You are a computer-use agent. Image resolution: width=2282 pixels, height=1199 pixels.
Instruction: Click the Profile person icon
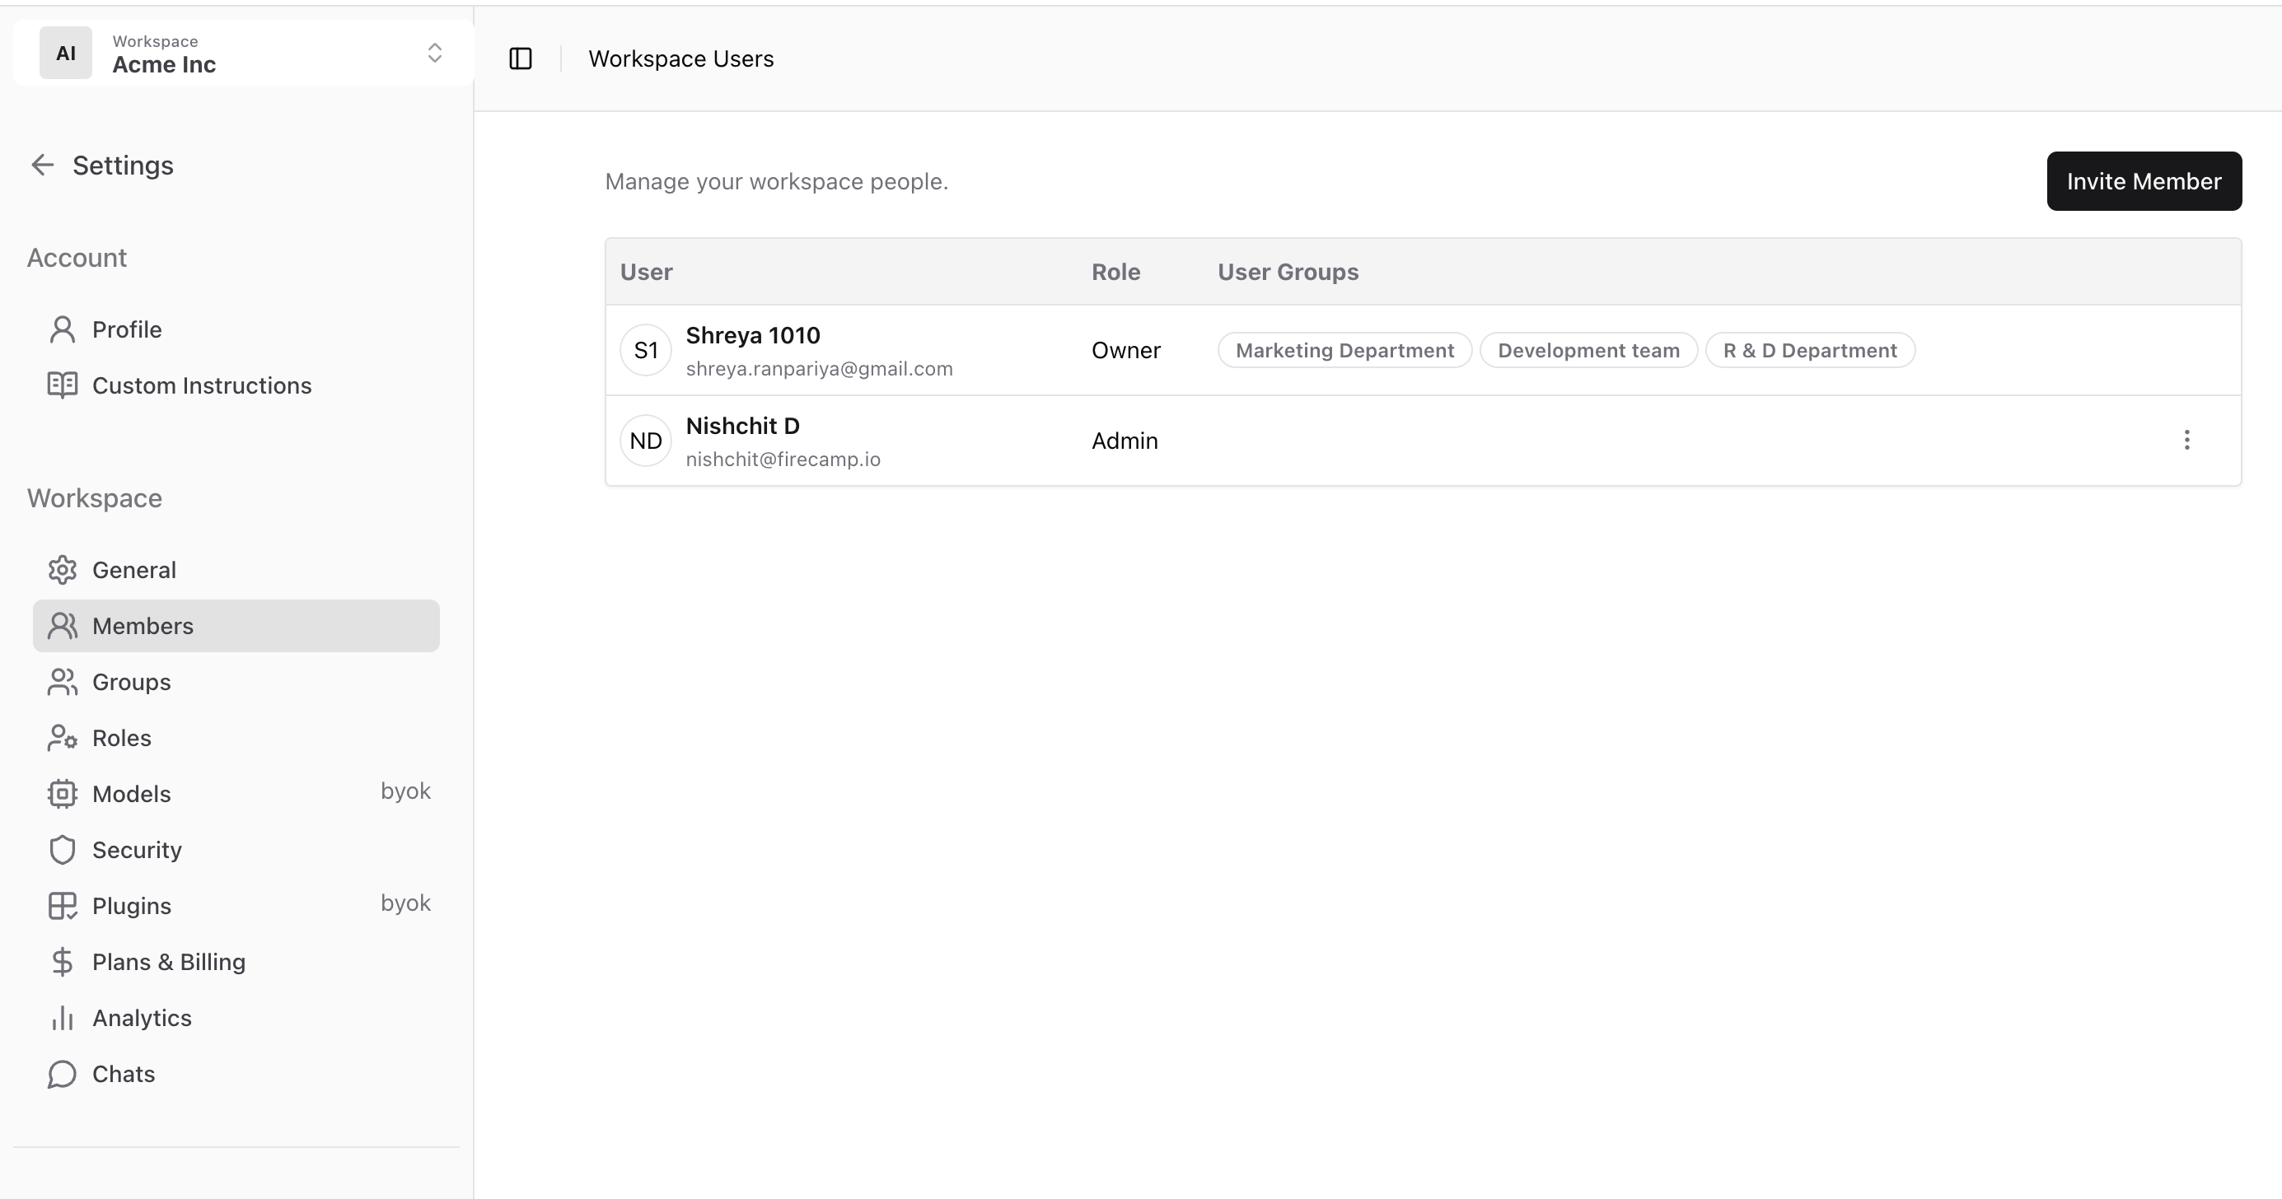(62, 329)
